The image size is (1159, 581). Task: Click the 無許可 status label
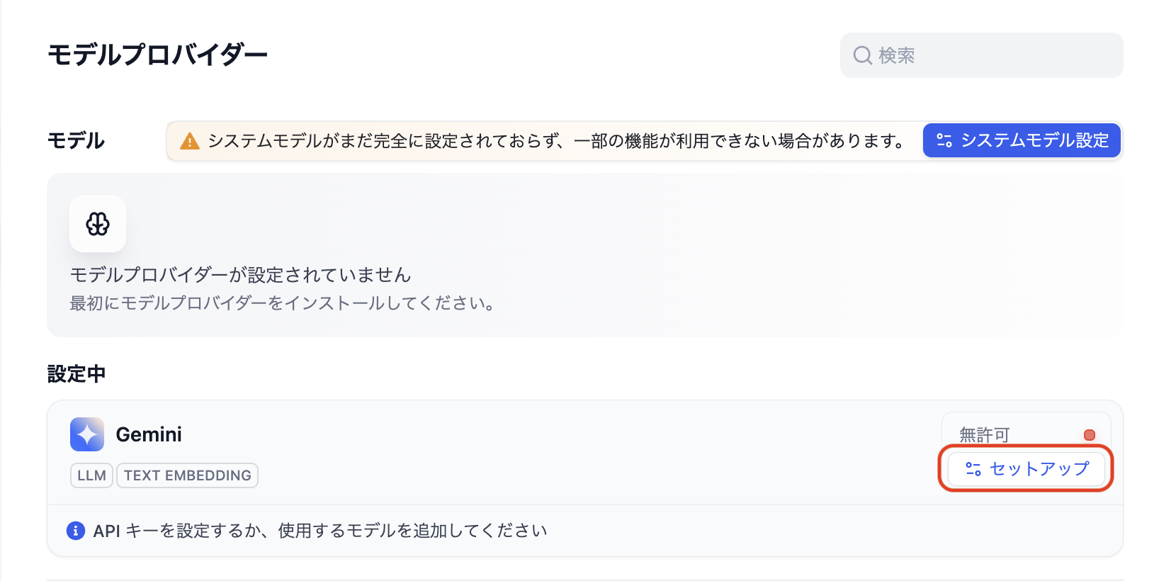pyautogui.click(x=984, y=435)
